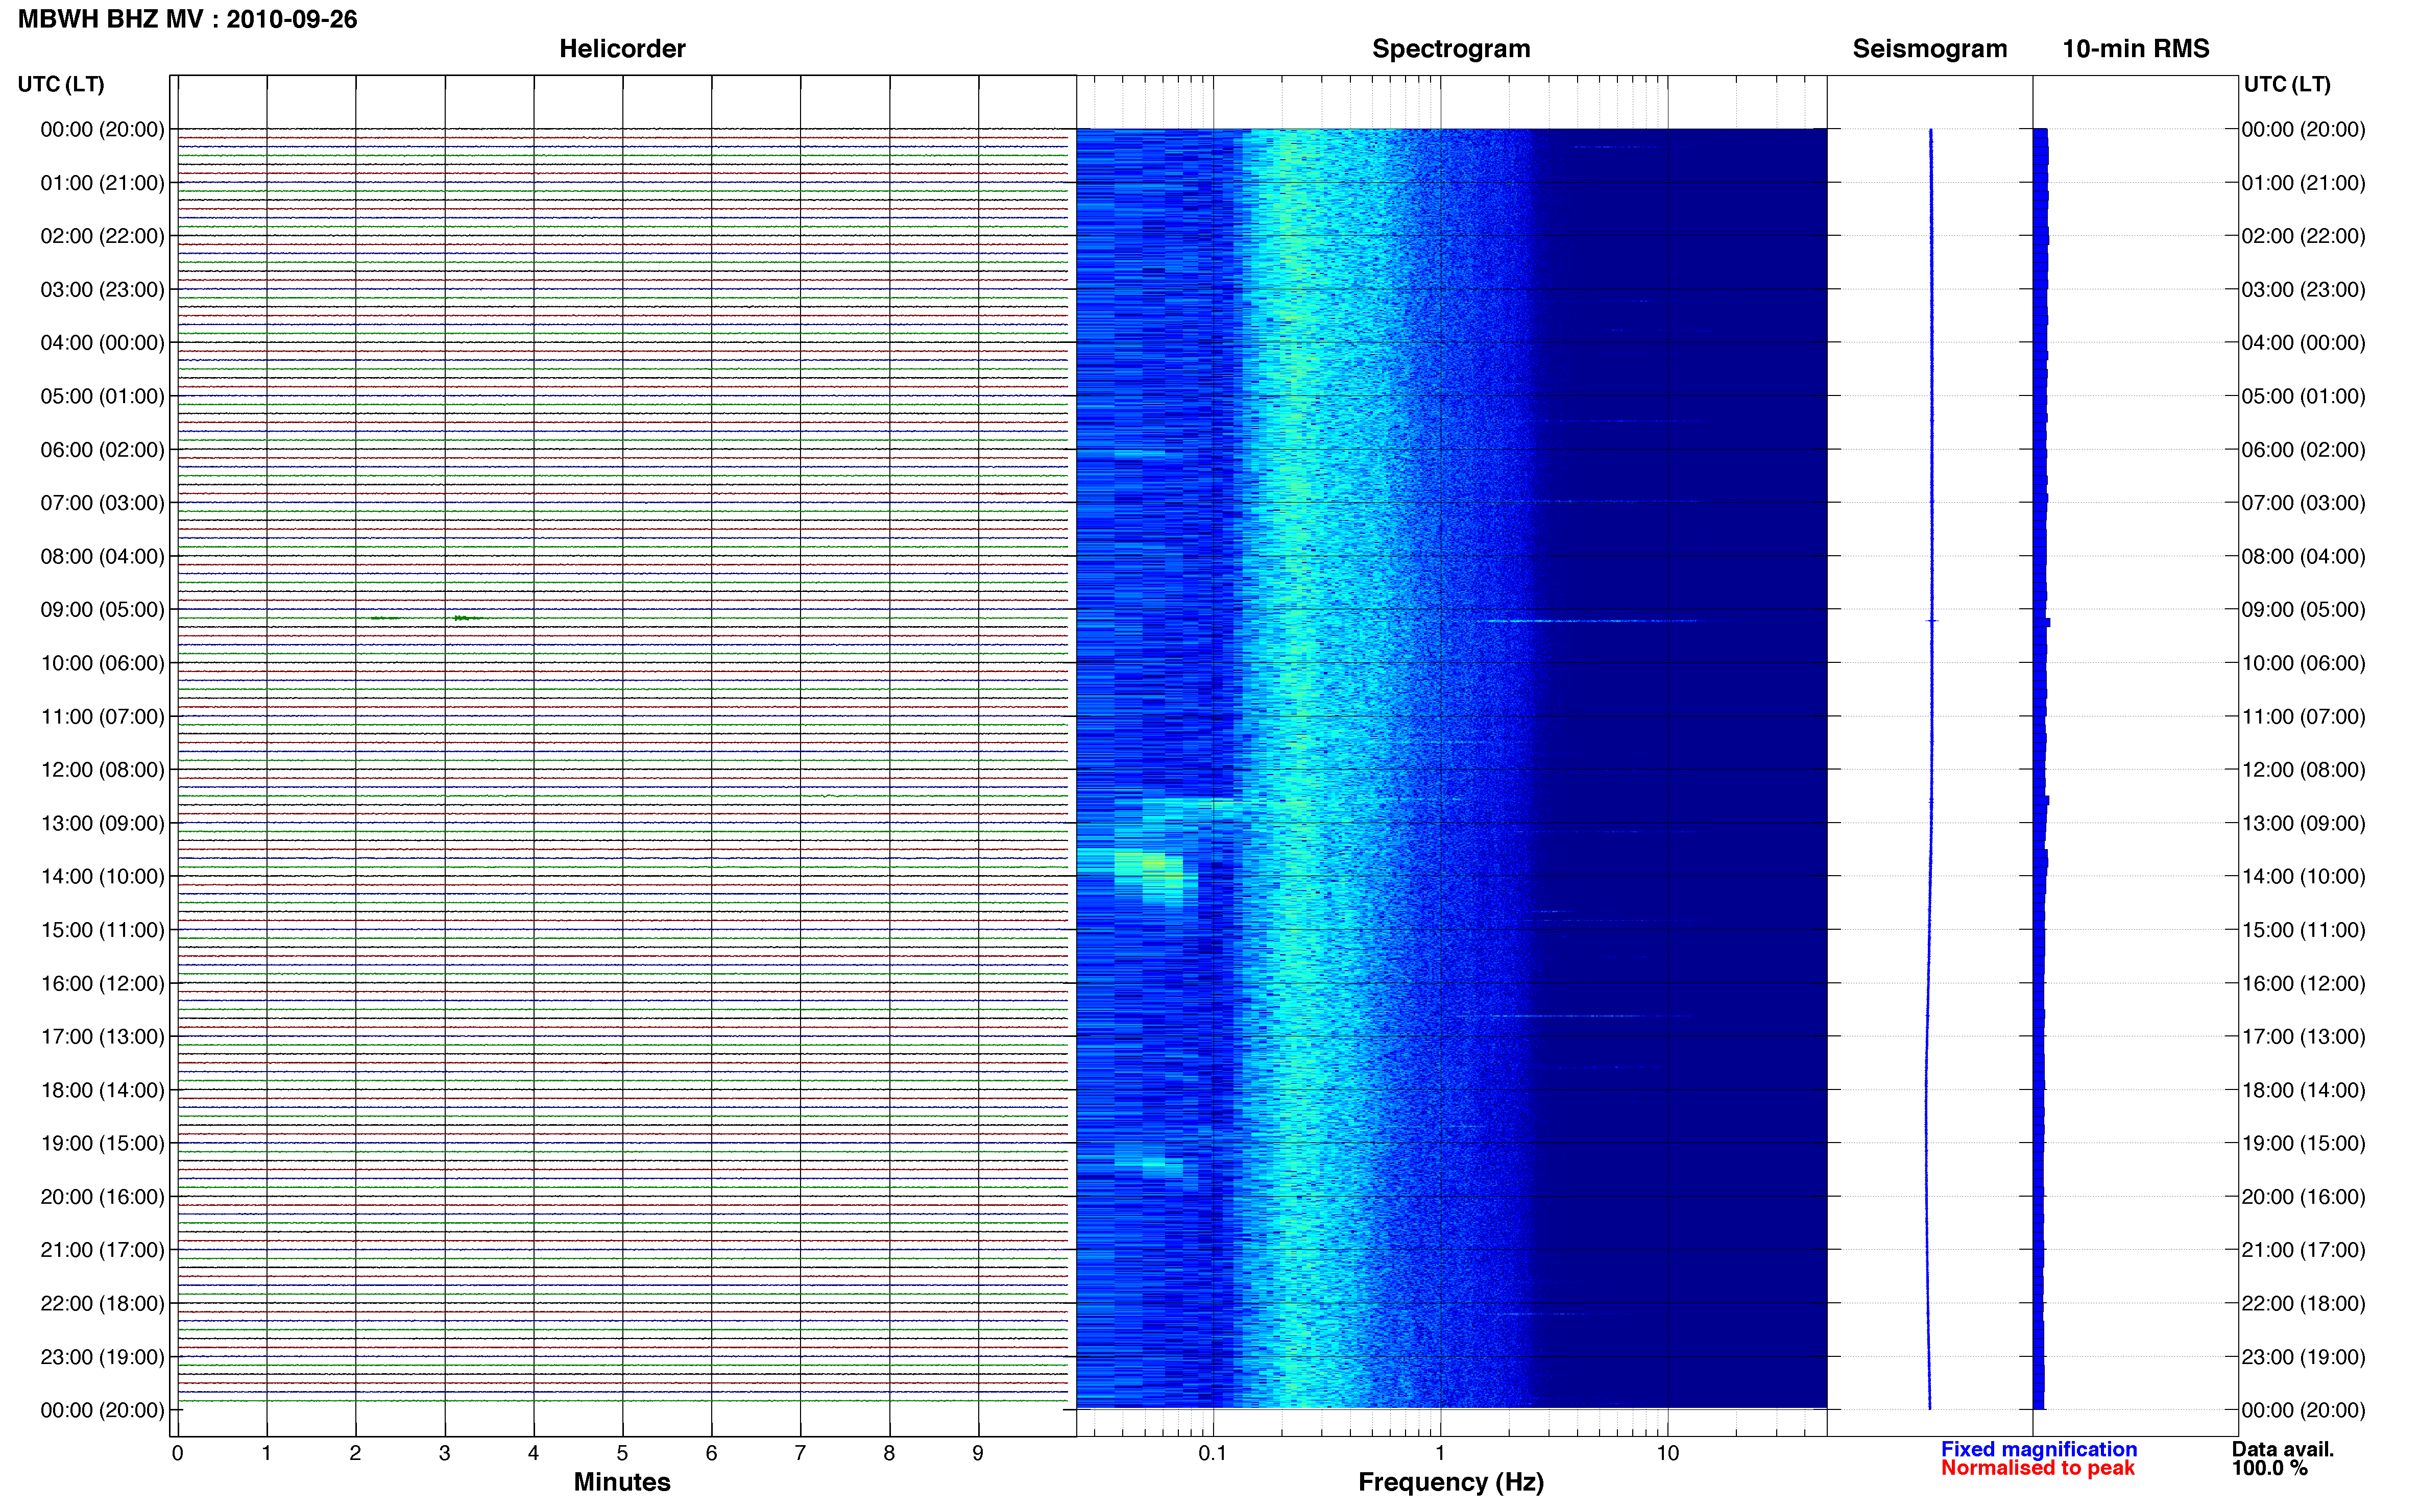2420x1512 pixels.
Task: Click the left UTC (LT) axis label
Action: pyautogui.click(x=61, y=84)
